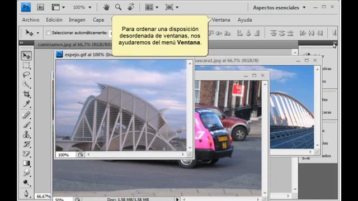Select the Magic Wand tool
The width and height of the screenshot is (358, 201).
(x=26, y=84)
